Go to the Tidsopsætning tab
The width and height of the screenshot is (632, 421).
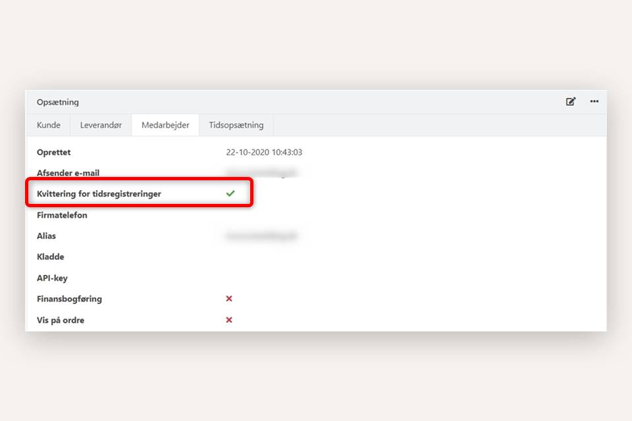[236, 125]
